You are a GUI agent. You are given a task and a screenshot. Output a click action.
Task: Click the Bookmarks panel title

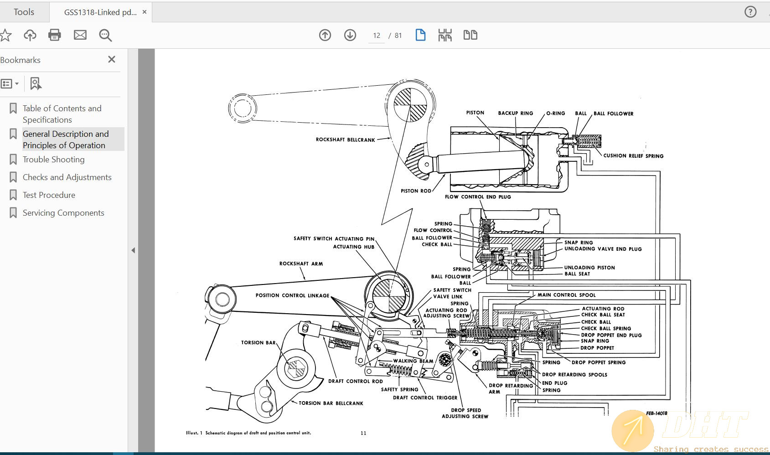[x=21, y=60]
